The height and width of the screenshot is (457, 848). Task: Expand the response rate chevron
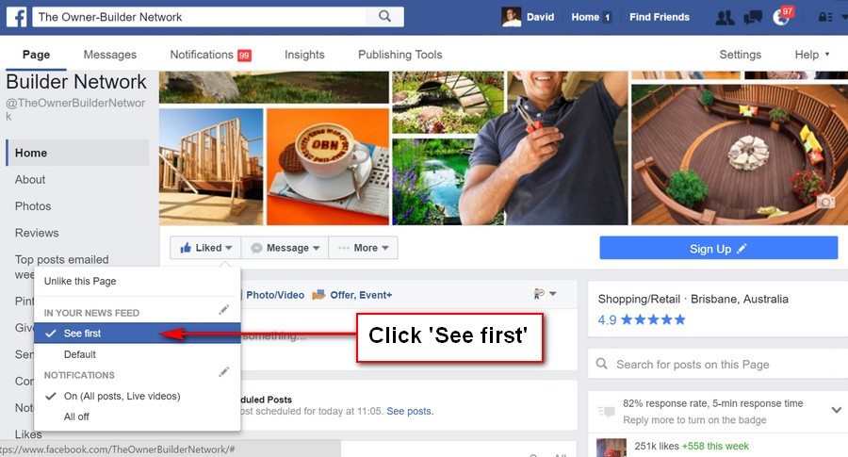coord(836,410)
